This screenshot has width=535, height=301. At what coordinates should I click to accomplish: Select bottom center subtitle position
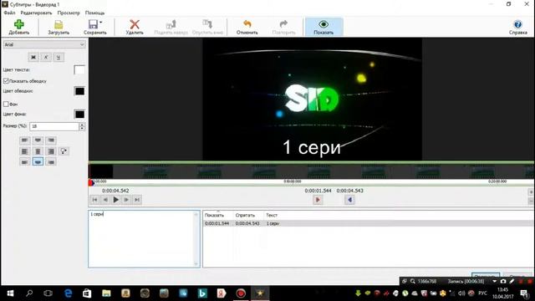coord(38,161)
